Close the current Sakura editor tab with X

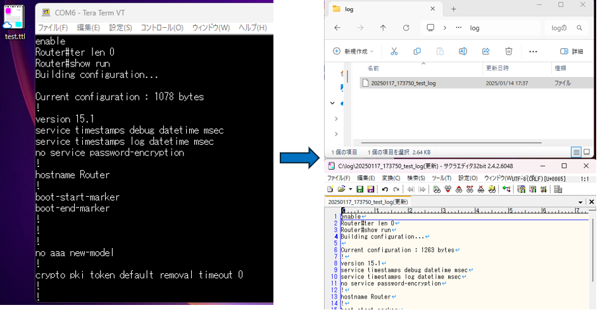592,202
